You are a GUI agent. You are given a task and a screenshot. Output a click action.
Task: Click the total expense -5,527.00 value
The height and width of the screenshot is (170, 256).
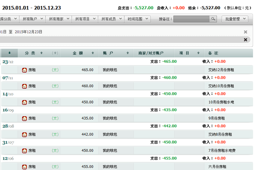tap(143, 8)
